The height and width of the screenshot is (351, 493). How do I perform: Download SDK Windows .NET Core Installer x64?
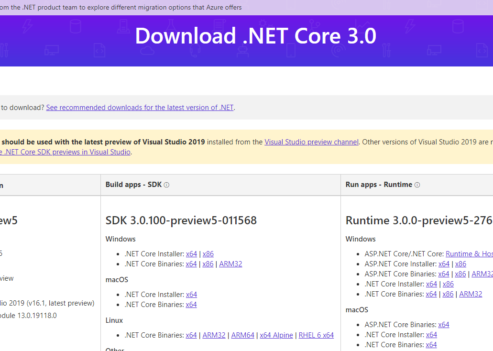tap(191, 254)
